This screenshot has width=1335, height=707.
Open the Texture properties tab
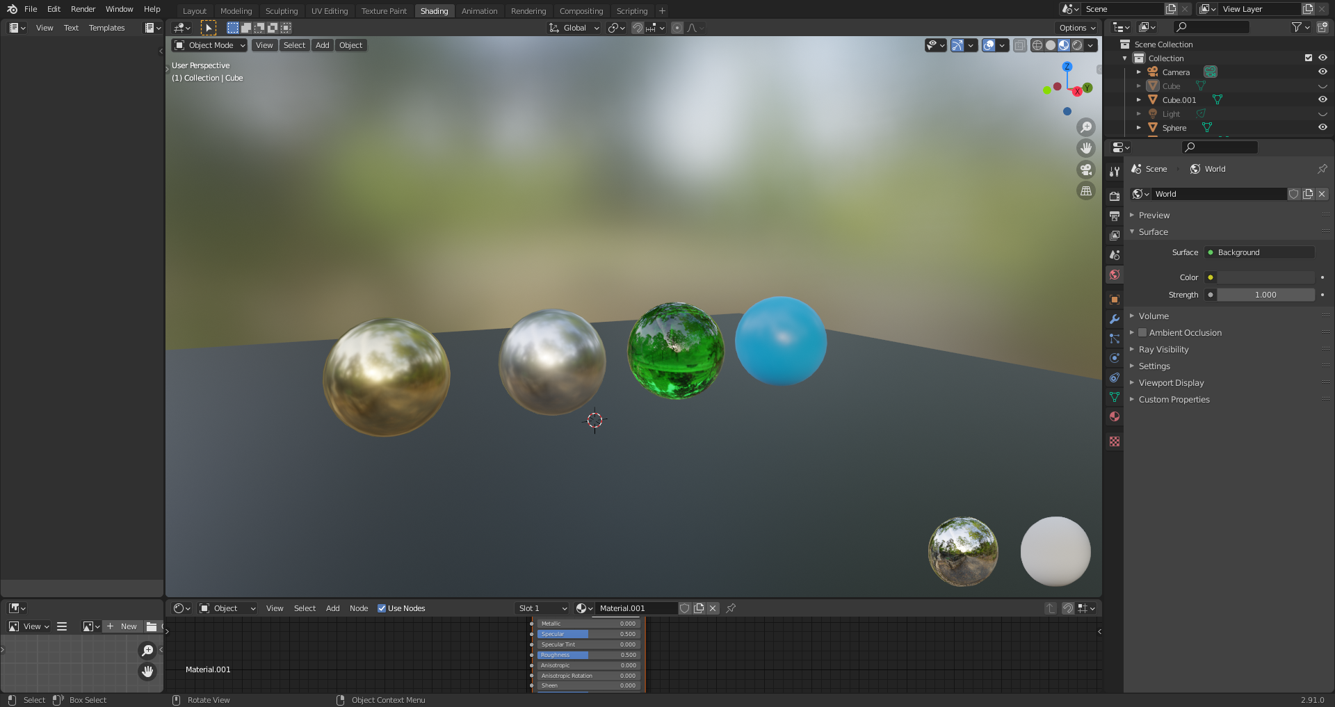[1115, 441]
